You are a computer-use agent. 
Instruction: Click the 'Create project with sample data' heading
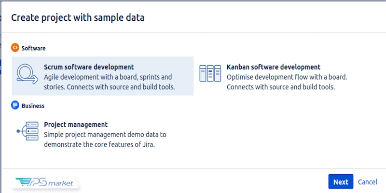(x=78, y=18)
